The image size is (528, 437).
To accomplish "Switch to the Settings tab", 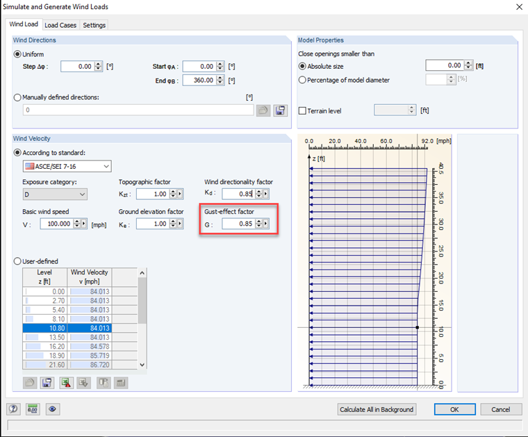I will 94,25.
